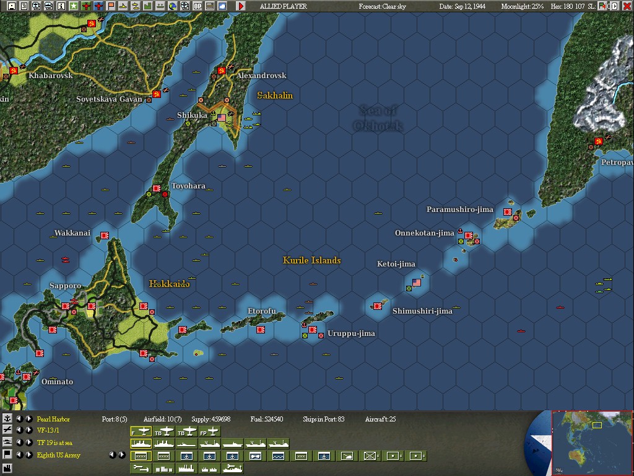Image resolution: width=634 pixels, height=476 pixels.
Task: Click the save game disk icon
Action: pyautogui.click(x=12, y=6)
